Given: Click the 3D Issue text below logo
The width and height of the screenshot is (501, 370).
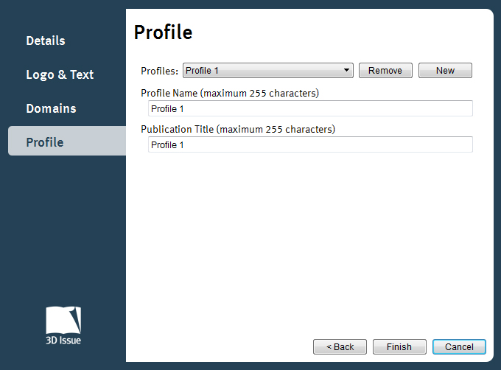Looking at the screenshot, I should (63, 341).
